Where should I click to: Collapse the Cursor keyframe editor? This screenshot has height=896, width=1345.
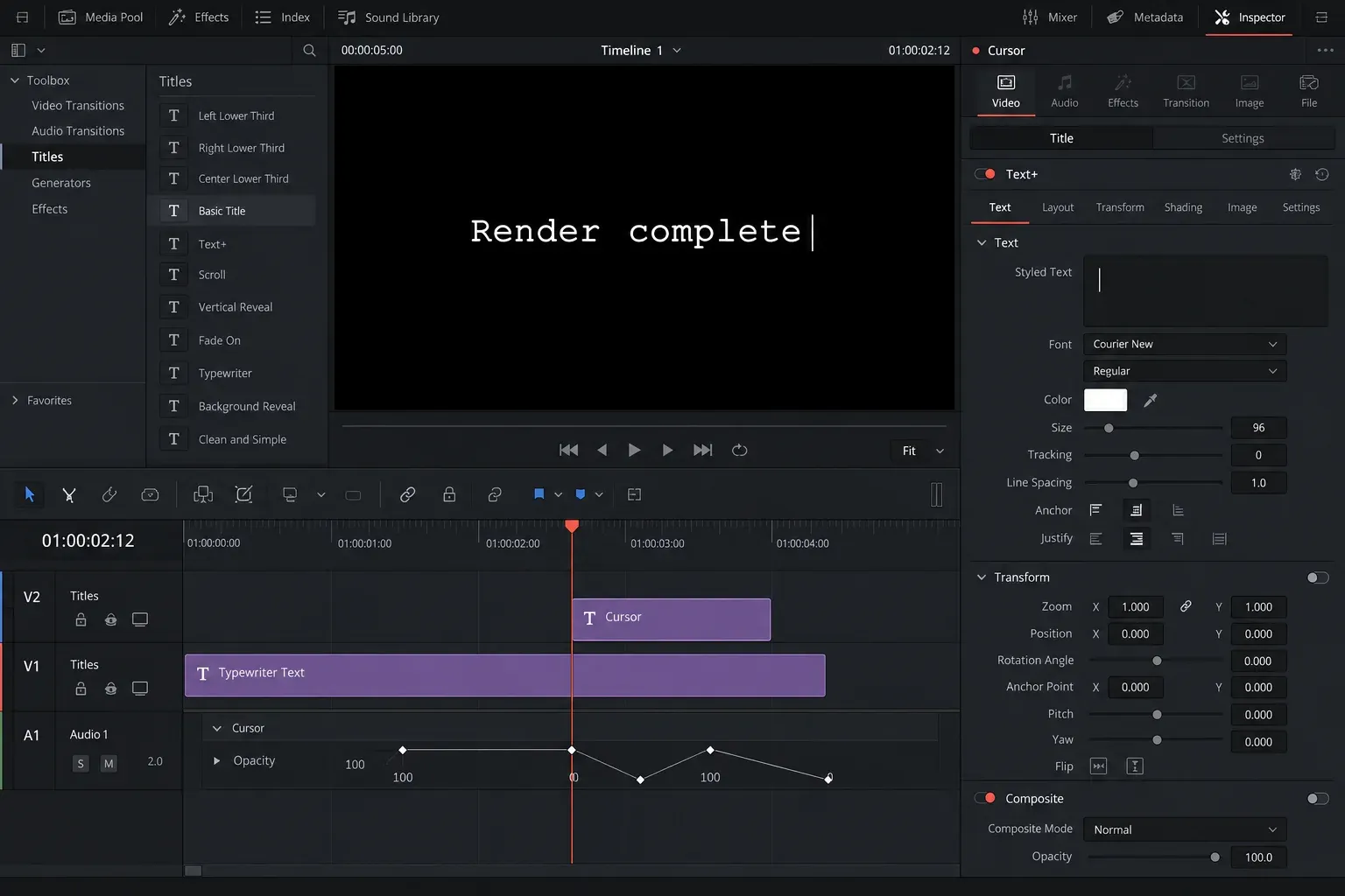217,728
